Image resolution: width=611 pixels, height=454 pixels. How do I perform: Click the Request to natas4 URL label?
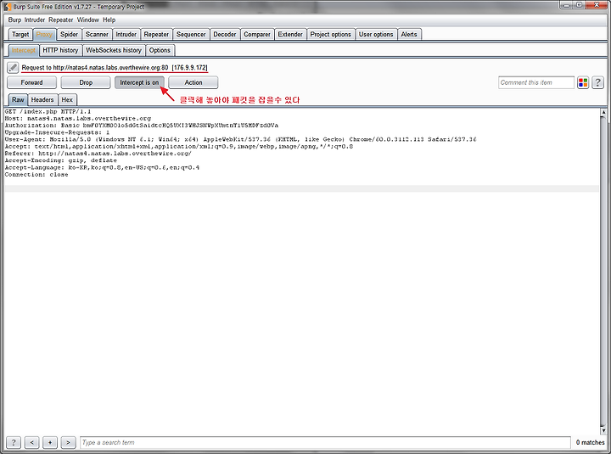coord(115,67)
